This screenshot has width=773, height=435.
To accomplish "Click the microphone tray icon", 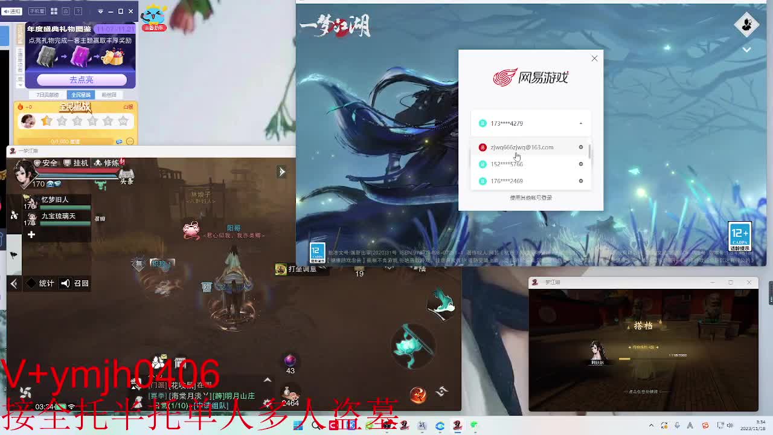I will [x=677, y=425].
